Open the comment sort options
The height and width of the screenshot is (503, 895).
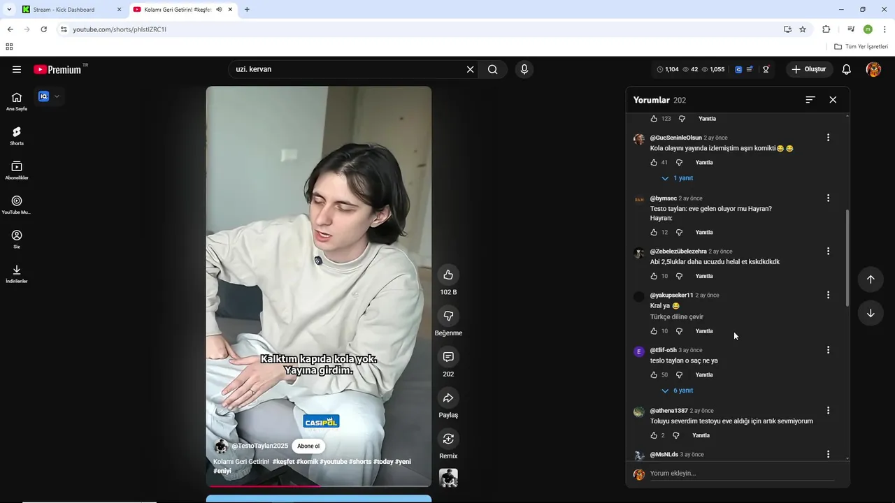810,100
